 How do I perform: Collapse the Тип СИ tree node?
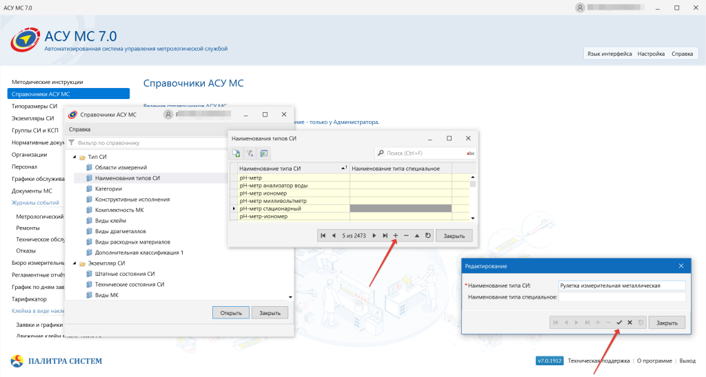pyautogui.click(x=74, y=157)
